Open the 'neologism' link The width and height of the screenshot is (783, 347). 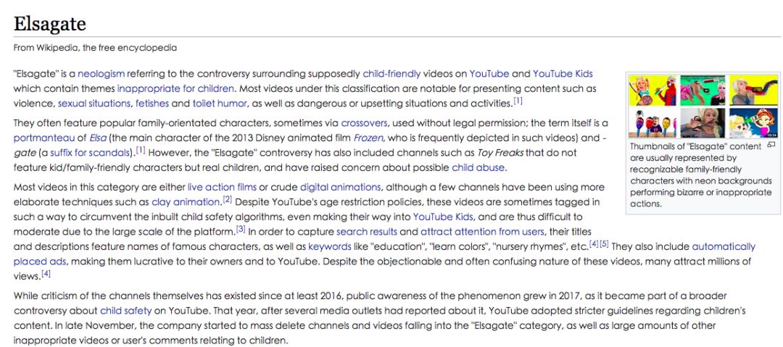tap(101, 74)
